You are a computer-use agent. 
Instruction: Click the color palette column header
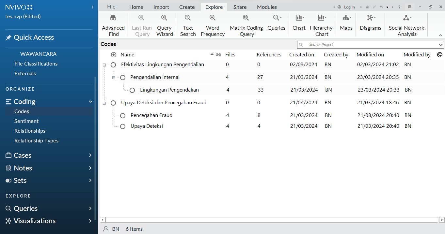pos(439,55)
